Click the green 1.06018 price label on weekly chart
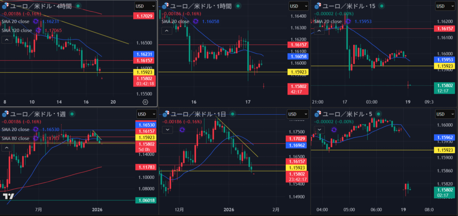 click(145, 200)
